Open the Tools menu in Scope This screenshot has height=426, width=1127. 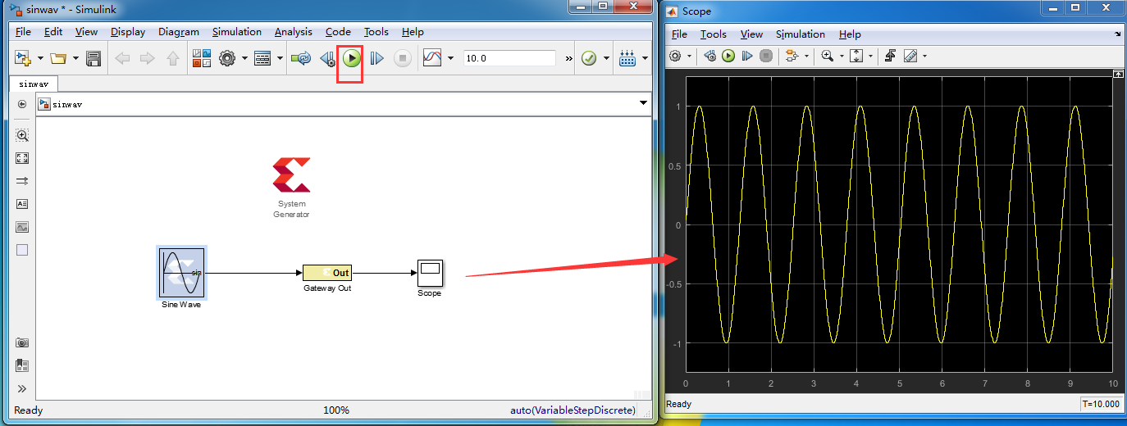pyautogui.click(x=713, y=34)
